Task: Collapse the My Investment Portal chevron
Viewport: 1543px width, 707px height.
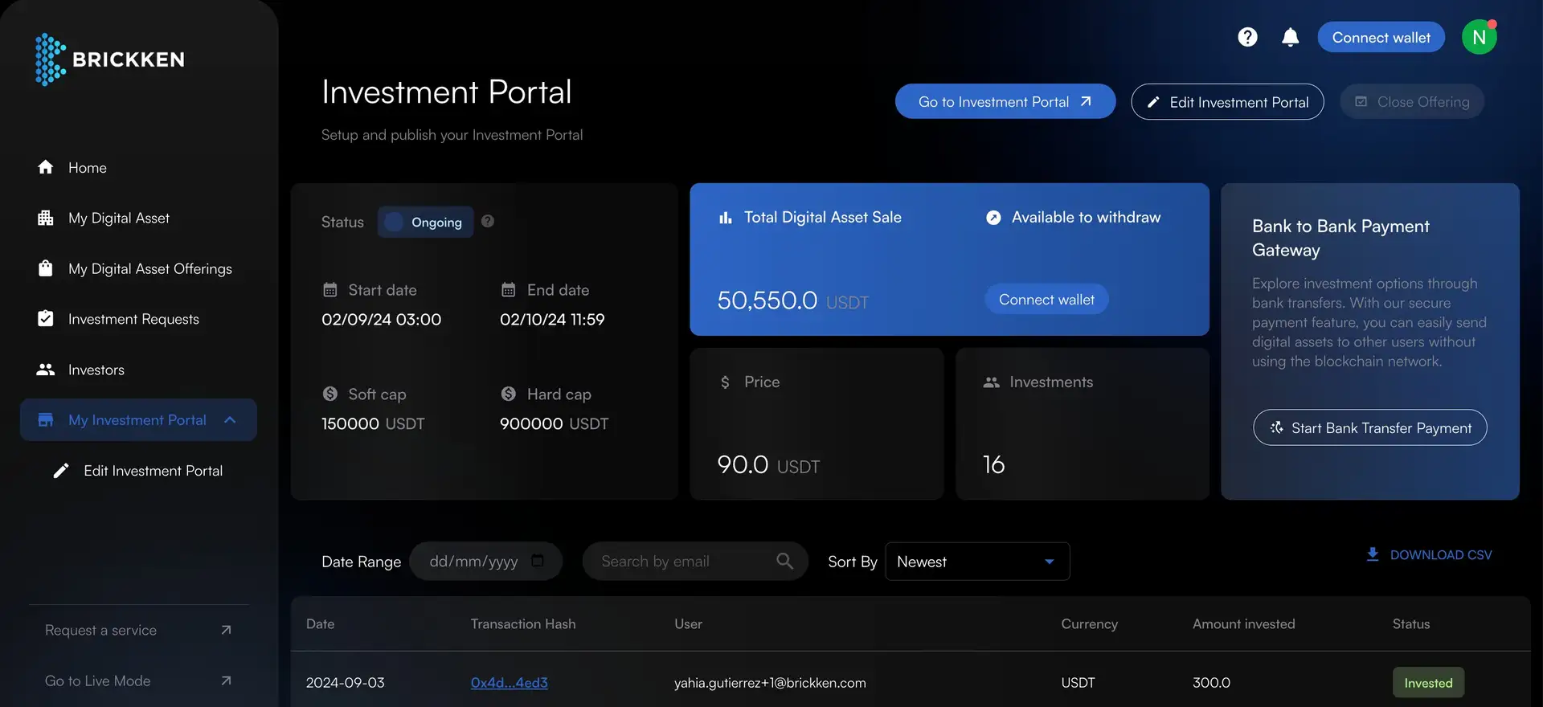Action: coord(230,419)
